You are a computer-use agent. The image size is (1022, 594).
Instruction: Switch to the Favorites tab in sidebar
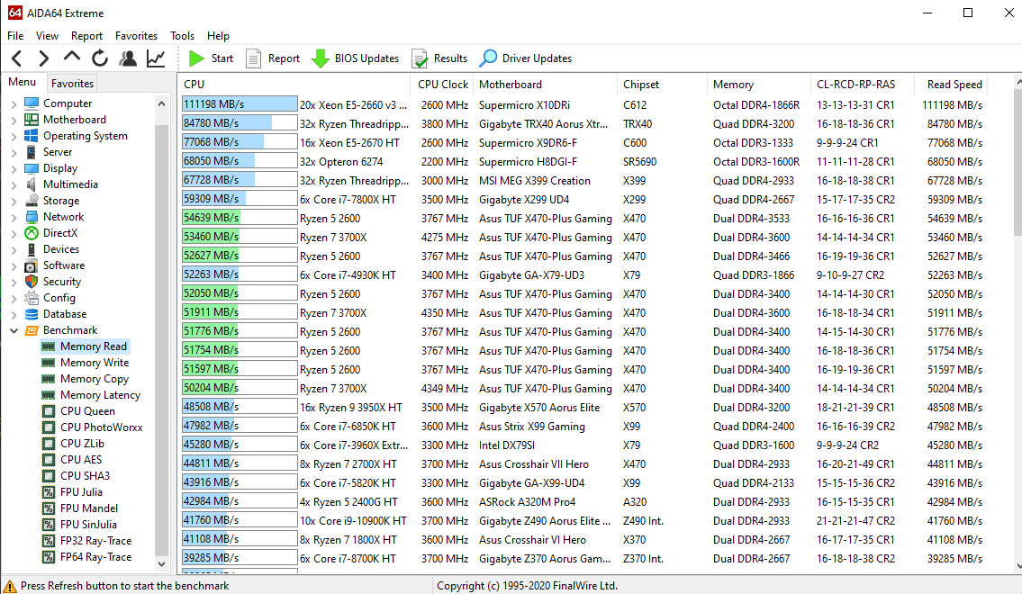pos(72,84)
